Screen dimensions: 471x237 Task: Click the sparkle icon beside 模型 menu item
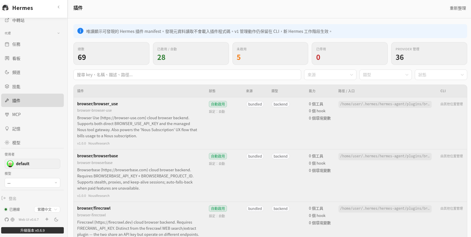[7, 142]
